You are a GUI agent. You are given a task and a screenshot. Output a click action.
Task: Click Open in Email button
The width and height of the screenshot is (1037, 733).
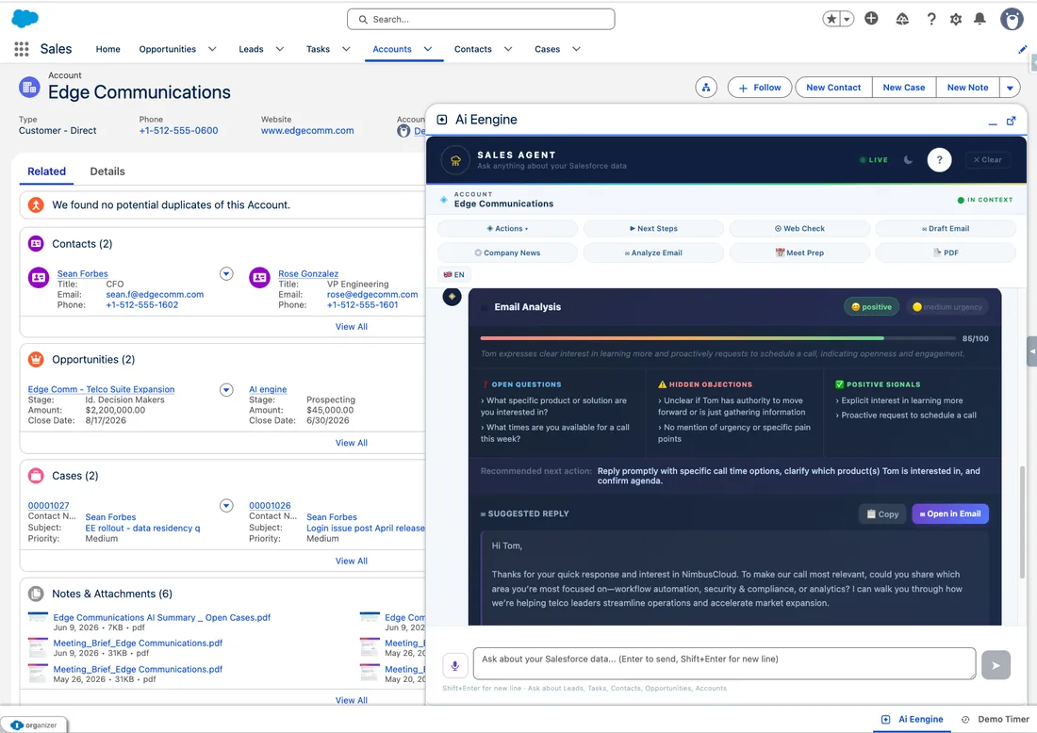[x=949, y=513]
